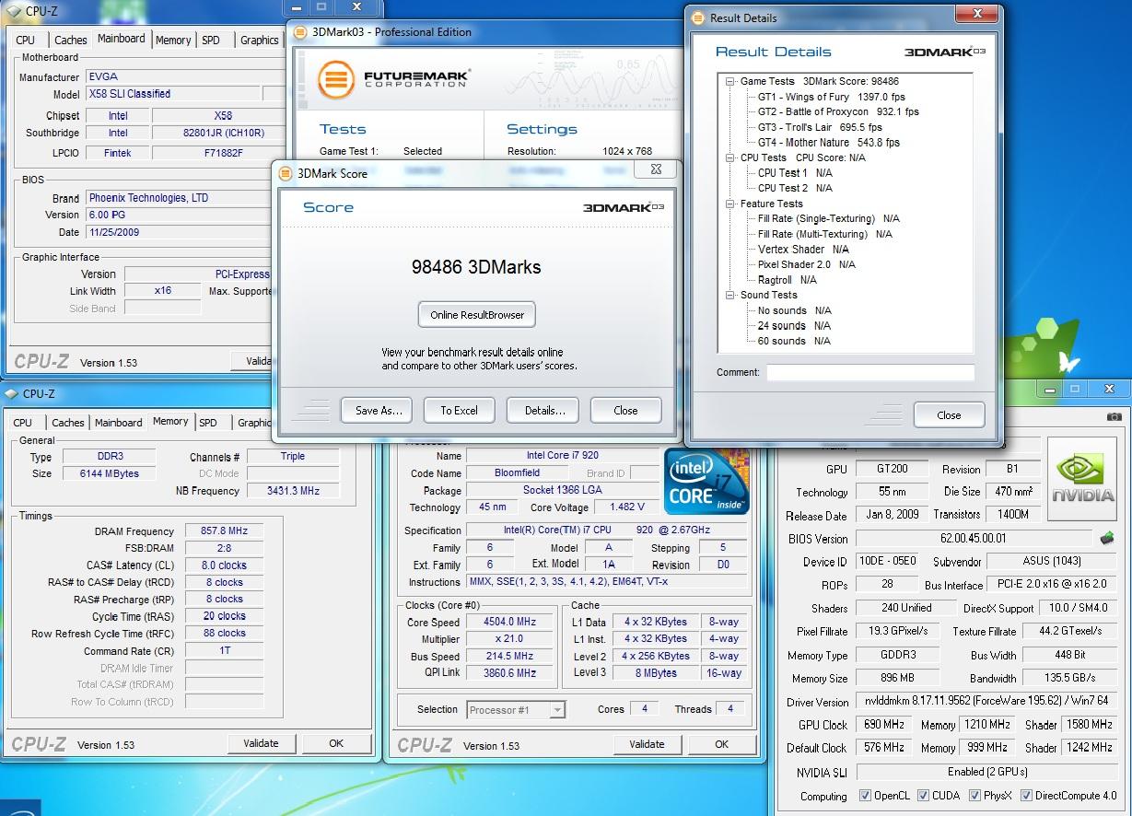The image size is (1132, 816).
Task: Select GT3 - Troll's Lair result row
Action: point(820,127)
